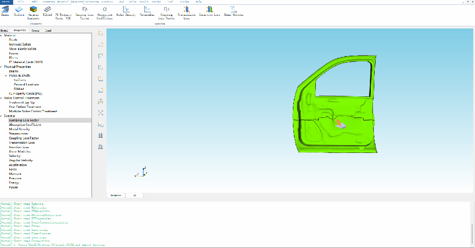Collapse the Plates & Shells node
The image size is (475, 248).
(6, 76)
